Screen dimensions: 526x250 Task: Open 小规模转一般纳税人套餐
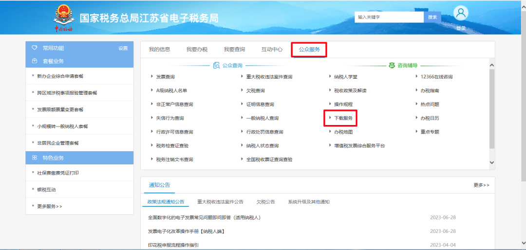pyautogui.click(x=62, y=126)
